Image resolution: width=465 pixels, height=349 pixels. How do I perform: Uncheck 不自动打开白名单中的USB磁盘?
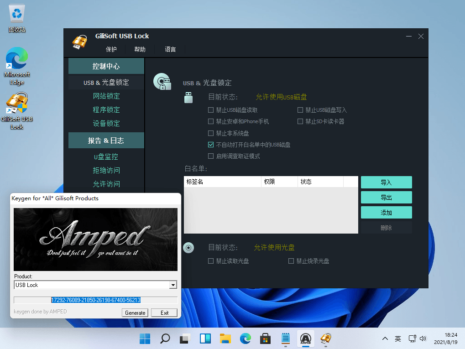(211, 145)
